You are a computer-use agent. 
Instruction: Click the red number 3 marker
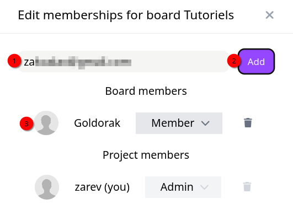pyautogui.click(x=26, y=123)
